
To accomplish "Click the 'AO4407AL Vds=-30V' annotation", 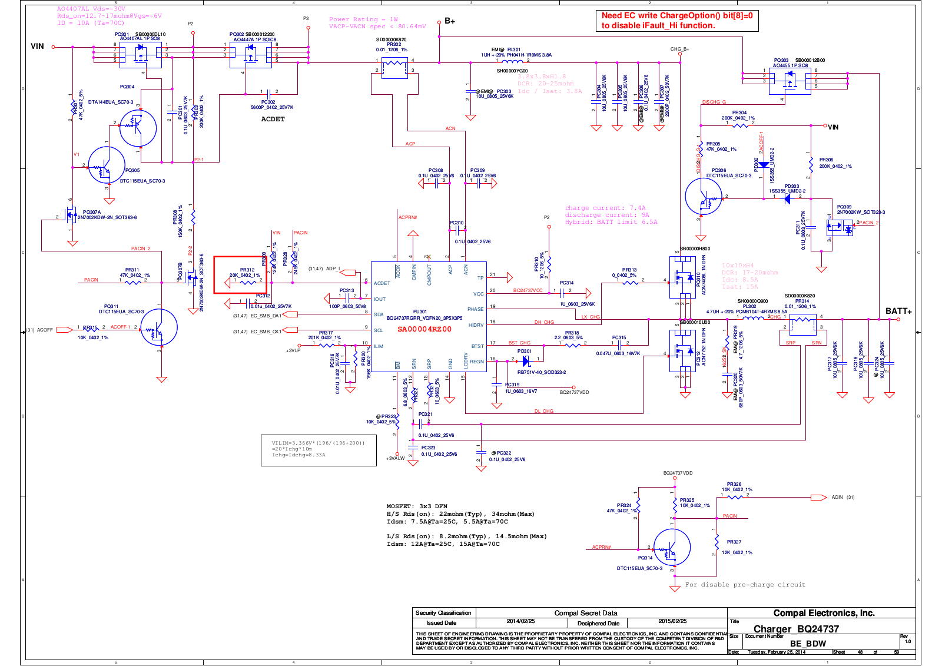I will (91, 9).
